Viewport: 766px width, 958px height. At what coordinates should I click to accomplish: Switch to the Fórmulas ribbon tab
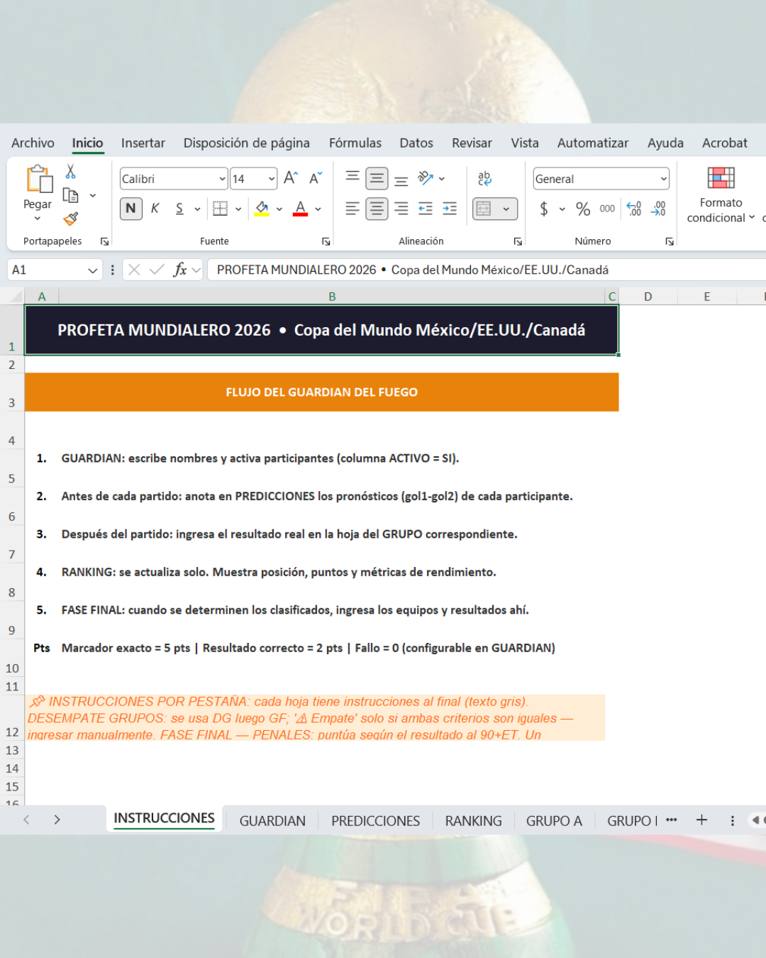coord(355,143)
